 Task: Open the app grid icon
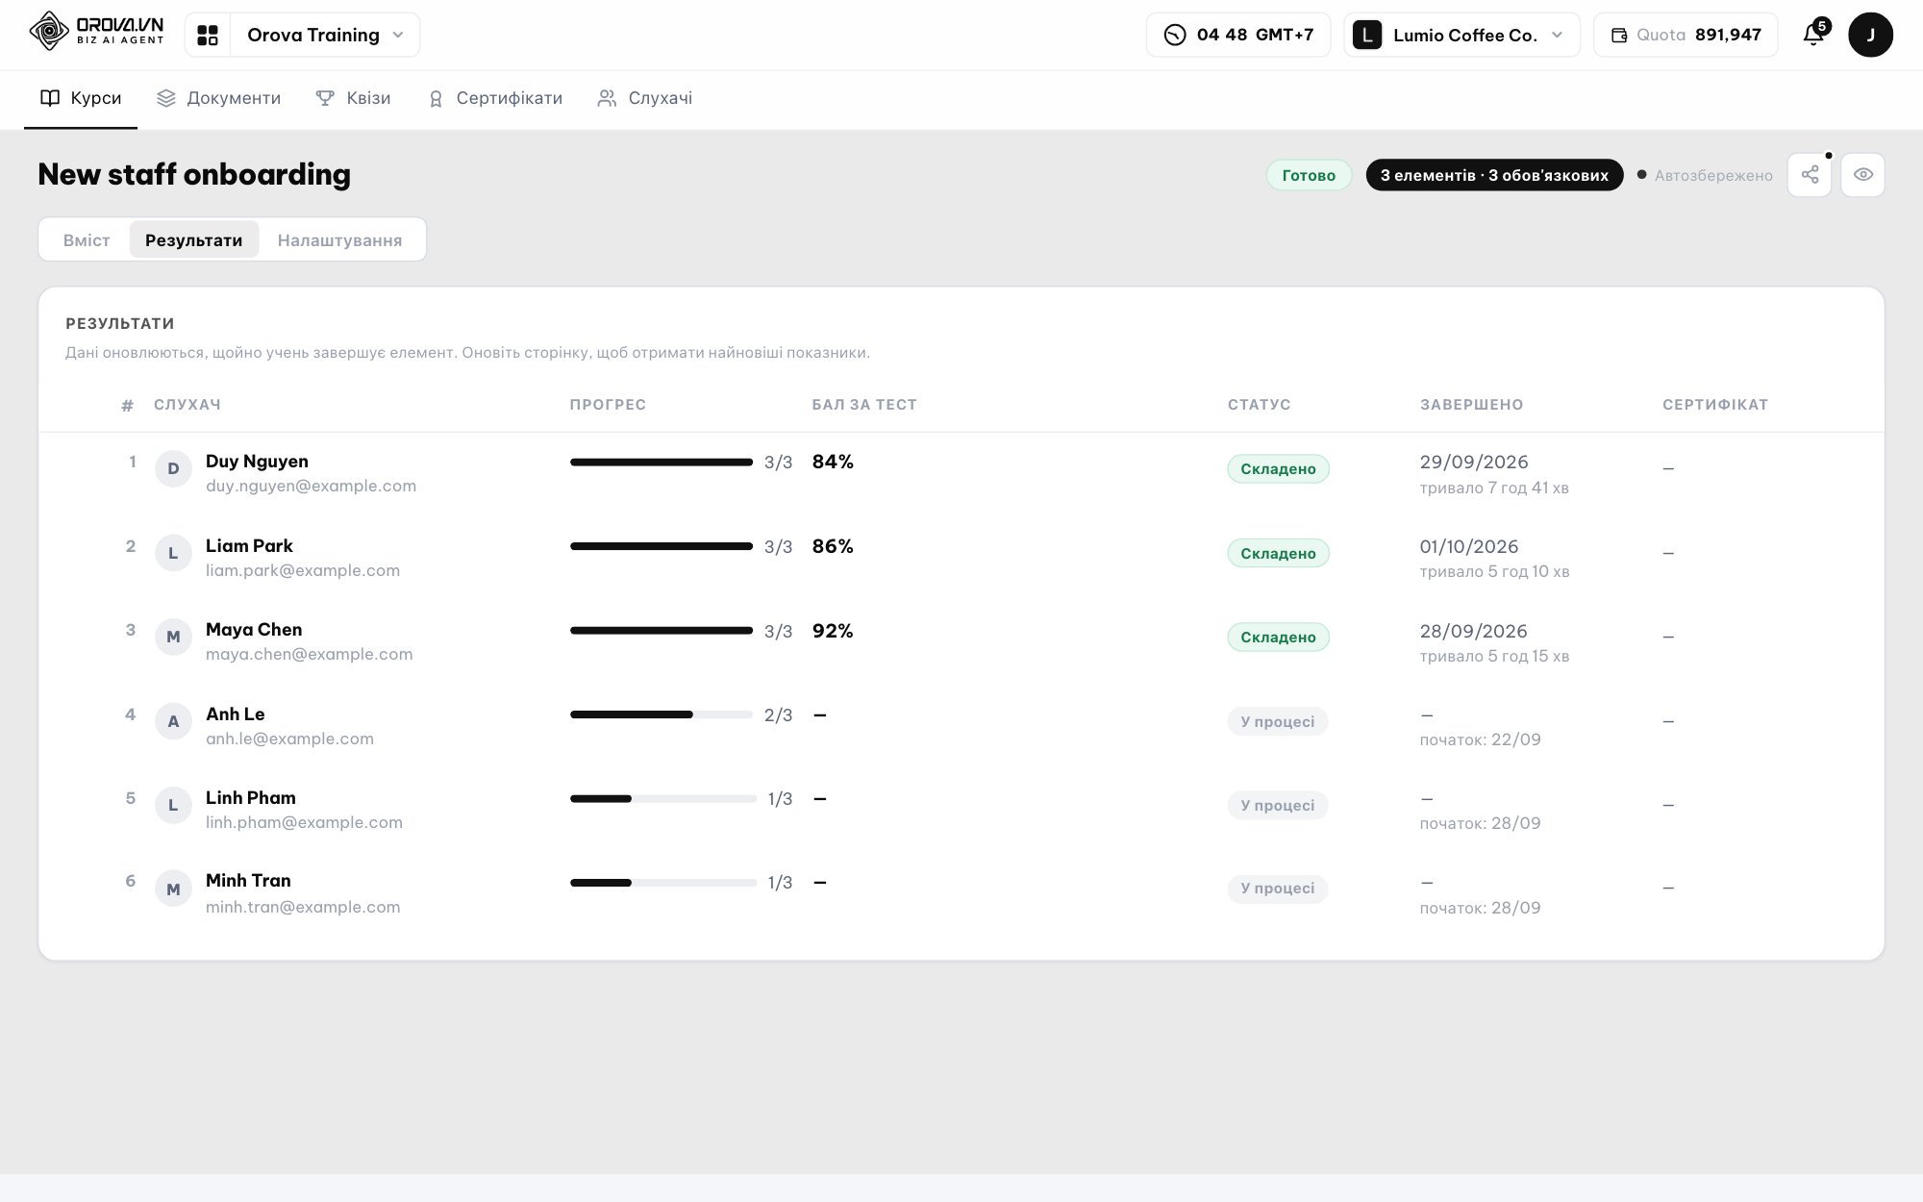click(208, 36)
